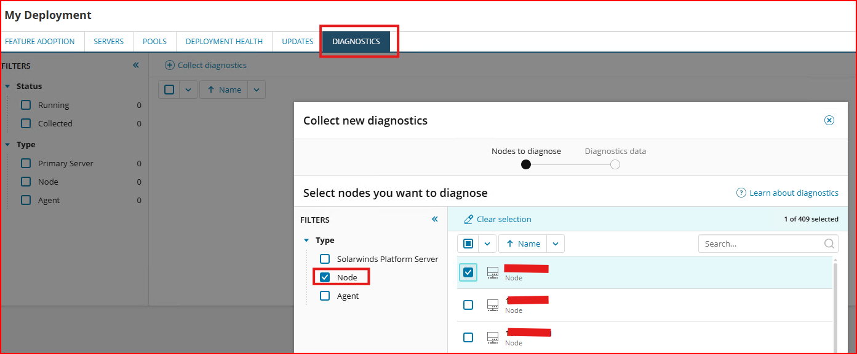This screenshot has width=857, height=354.
Task: Click the Diagnostics data step marker
Action: point(615,164)
